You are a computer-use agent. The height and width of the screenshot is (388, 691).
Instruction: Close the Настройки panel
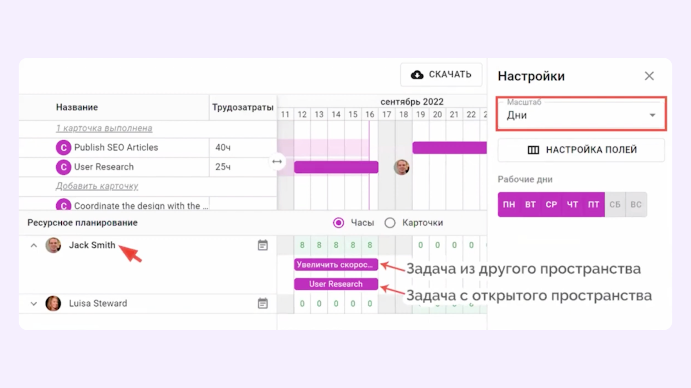click(x=649, y=76)
